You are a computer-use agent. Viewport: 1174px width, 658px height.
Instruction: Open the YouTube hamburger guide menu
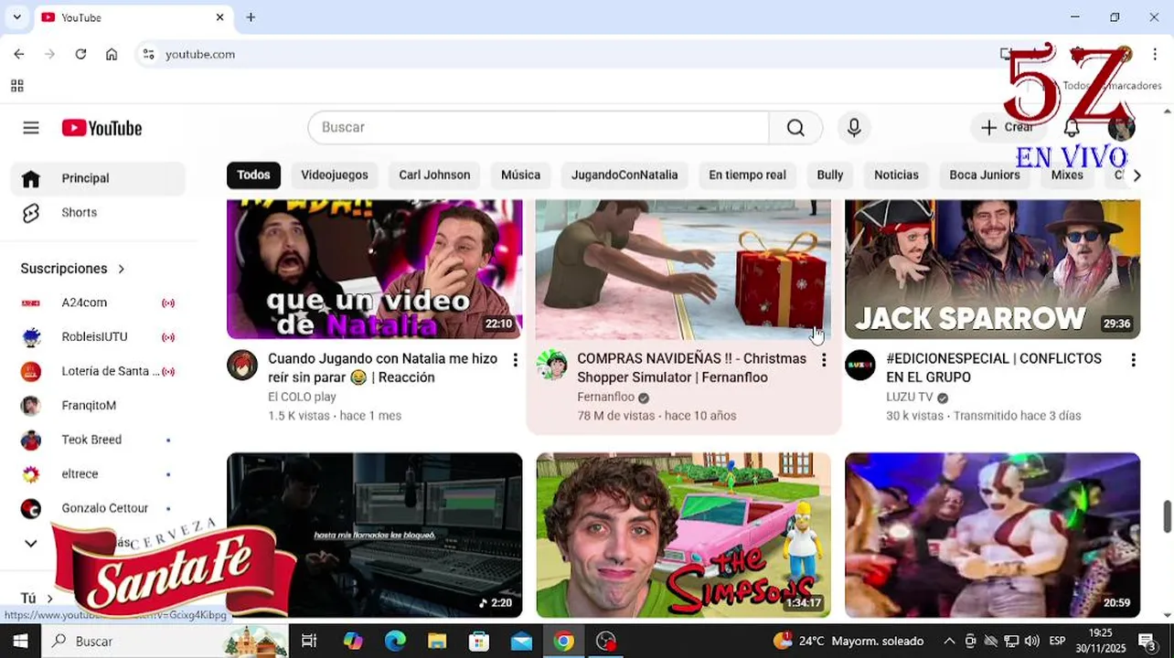31,128
